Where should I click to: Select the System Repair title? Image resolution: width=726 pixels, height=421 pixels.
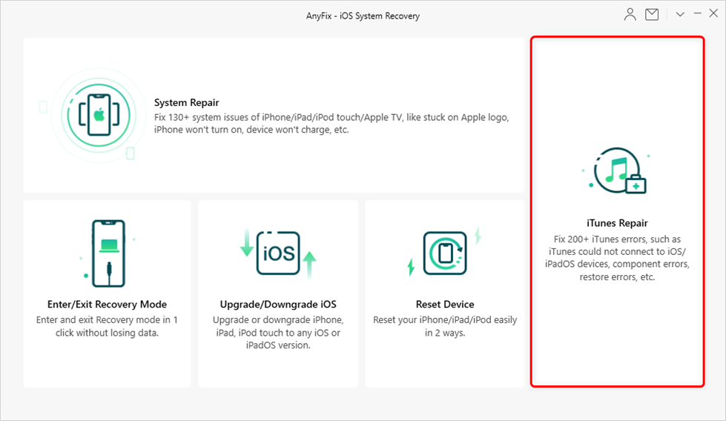[186, 102]
